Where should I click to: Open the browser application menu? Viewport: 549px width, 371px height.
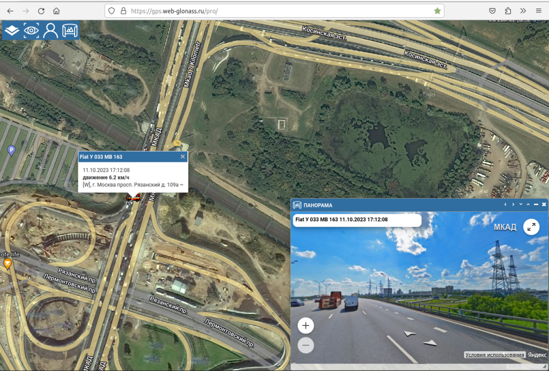pos(538,11)
